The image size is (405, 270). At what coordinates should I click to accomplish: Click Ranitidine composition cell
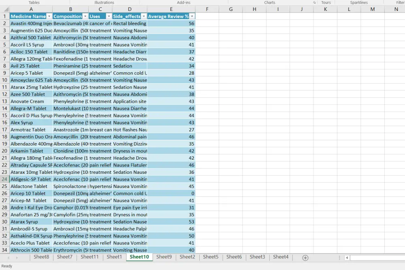click(70, 52)
